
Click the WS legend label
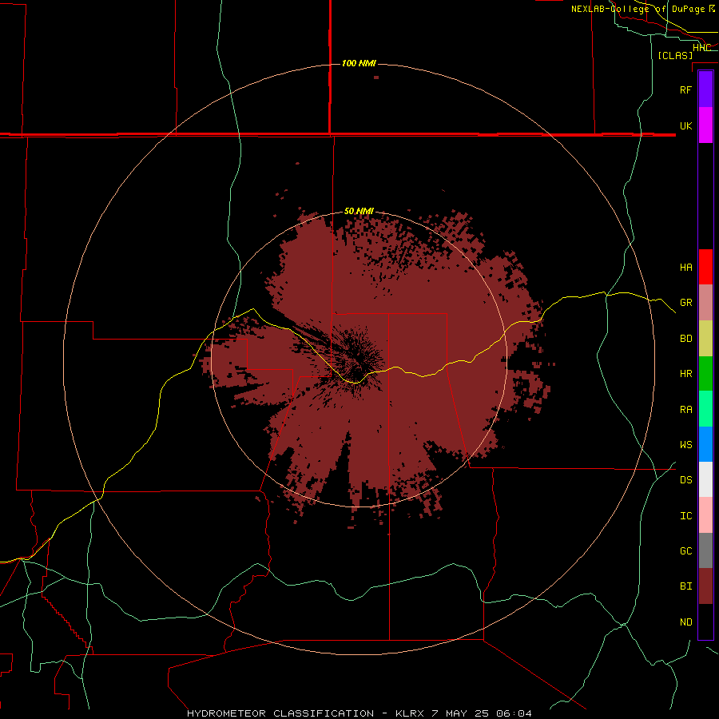tap(685, 444)
